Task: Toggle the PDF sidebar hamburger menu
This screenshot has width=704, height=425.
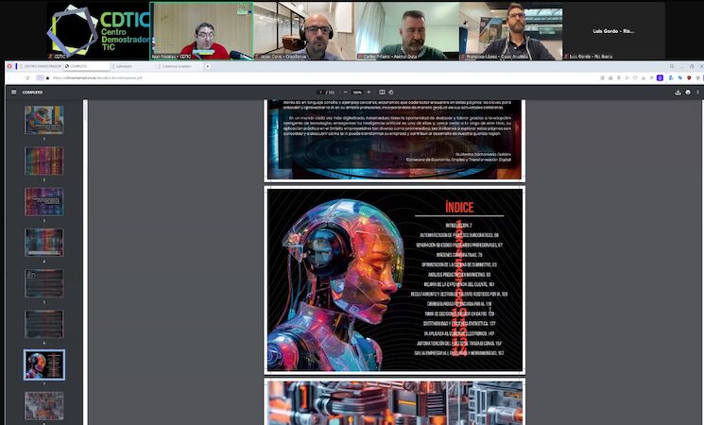Action: click(x=13, y=92)
